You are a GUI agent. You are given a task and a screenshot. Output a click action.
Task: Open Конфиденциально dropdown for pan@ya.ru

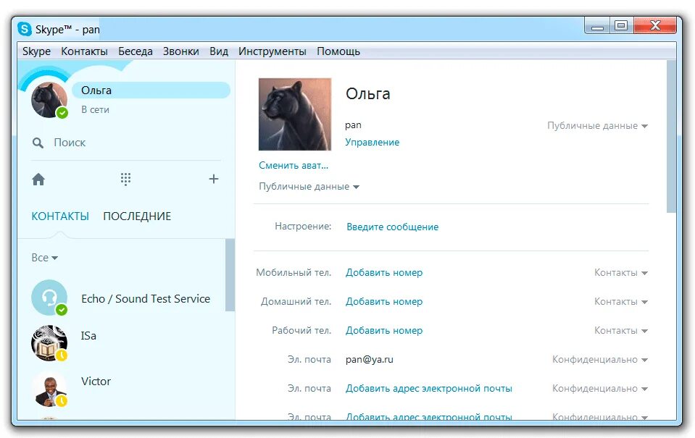click(x=600, y=360)
